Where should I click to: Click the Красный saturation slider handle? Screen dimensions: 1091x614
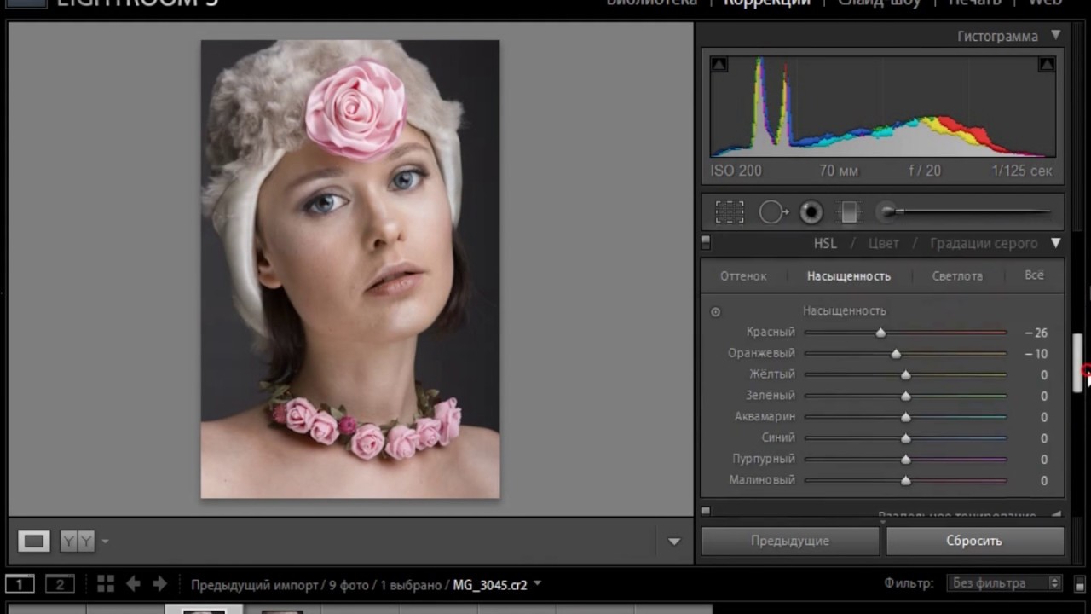880,333
